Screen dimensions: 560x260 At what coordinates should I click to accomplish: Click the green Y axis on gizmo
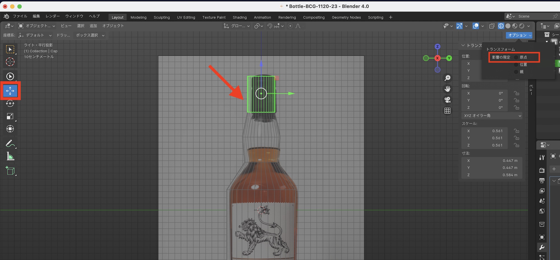[x=449, y=58]
